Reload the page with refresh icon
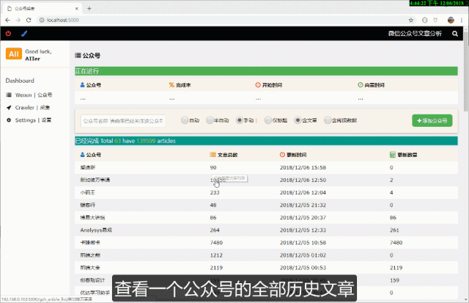This screenshot has height=303, width=469. click(x=29, y=20)
